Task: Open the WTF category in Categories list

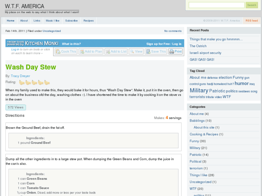Action: coord(193,189)
